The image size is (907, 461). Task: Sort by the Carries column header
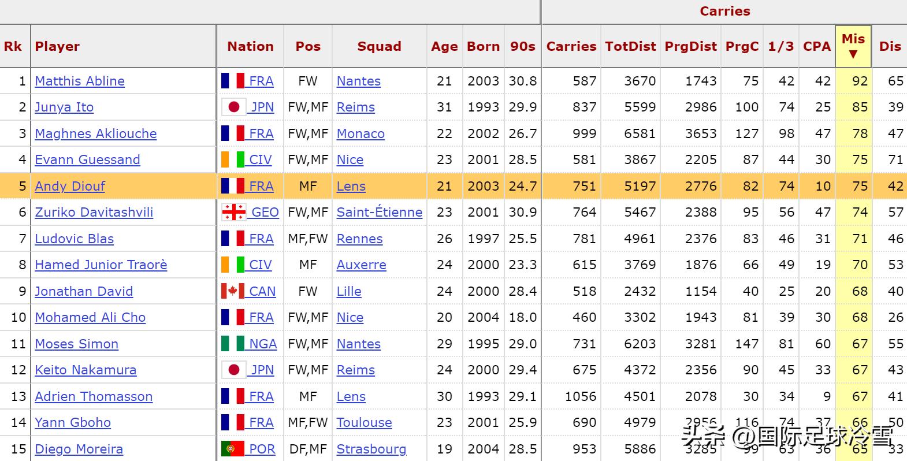click(x=571, y=46)
